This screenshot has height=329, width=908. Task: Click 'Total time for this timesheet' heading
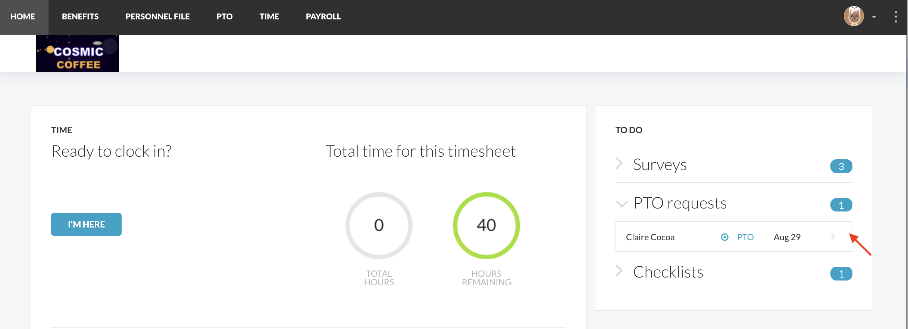[420, 151]
